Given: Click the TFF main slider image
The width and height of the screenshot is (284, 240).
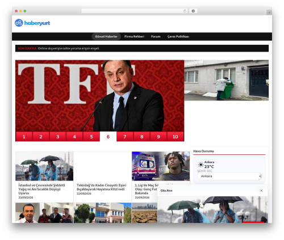Looking at the screenshot, I should 100,96.
